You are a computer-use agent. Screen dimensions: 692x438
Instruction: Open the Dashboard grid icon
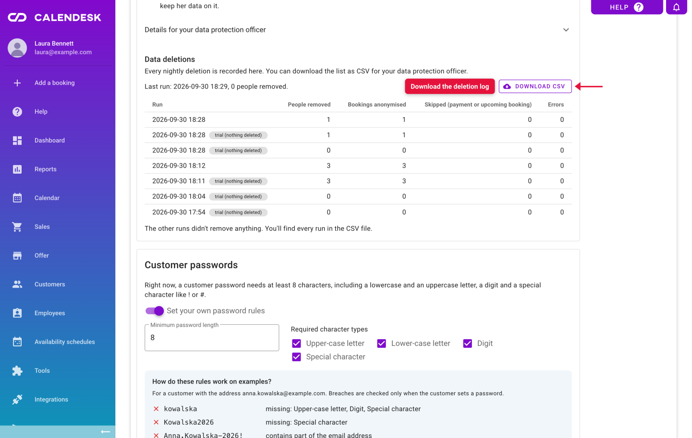coord(17,140)
